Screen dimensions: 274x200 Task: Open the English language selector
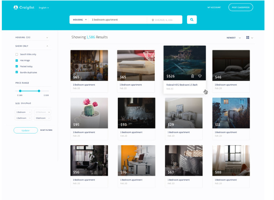pyautogui.click(x=44, y=8)
